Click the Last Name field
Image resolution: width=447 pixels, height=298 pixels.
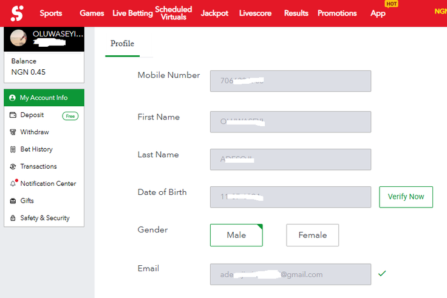pyautogui.click(x=290, y=160)
